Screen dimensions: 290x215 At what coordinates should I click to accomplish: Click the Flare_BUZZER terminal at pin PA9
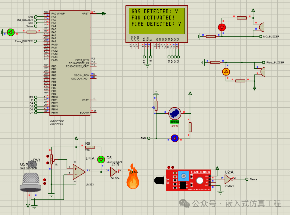click(35, 41)
